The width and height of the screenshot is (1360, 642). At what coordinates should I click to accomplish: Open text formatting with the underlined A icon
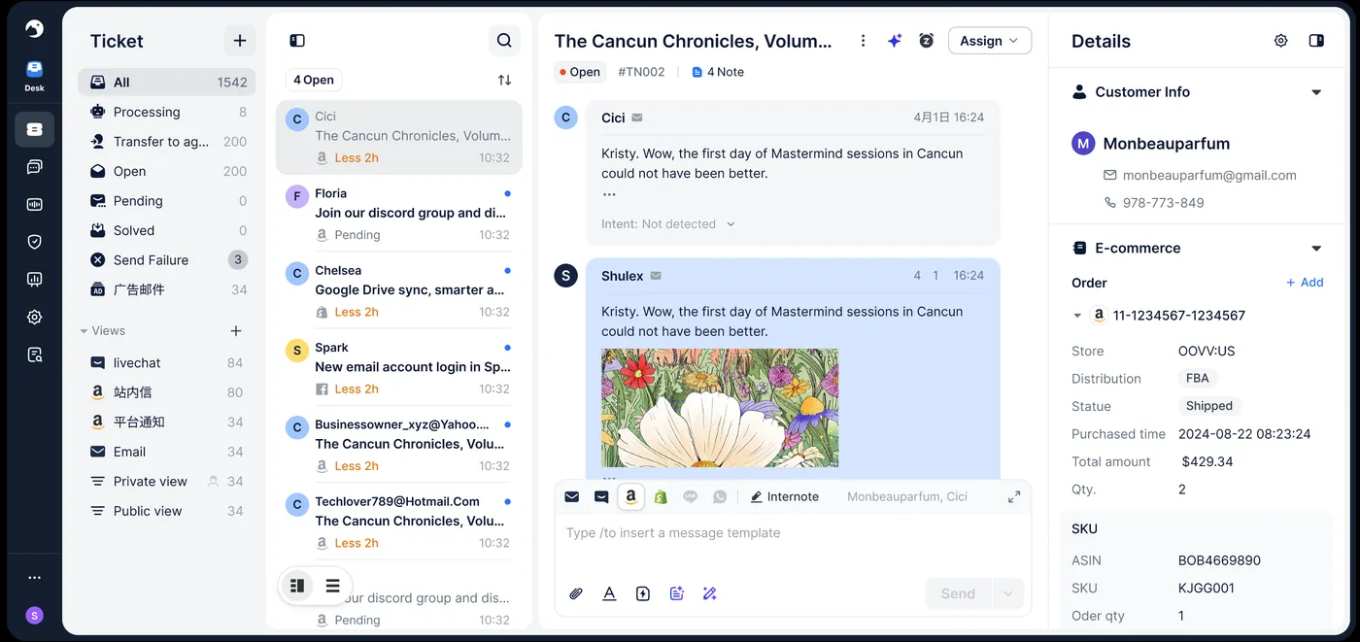[609, 593]
